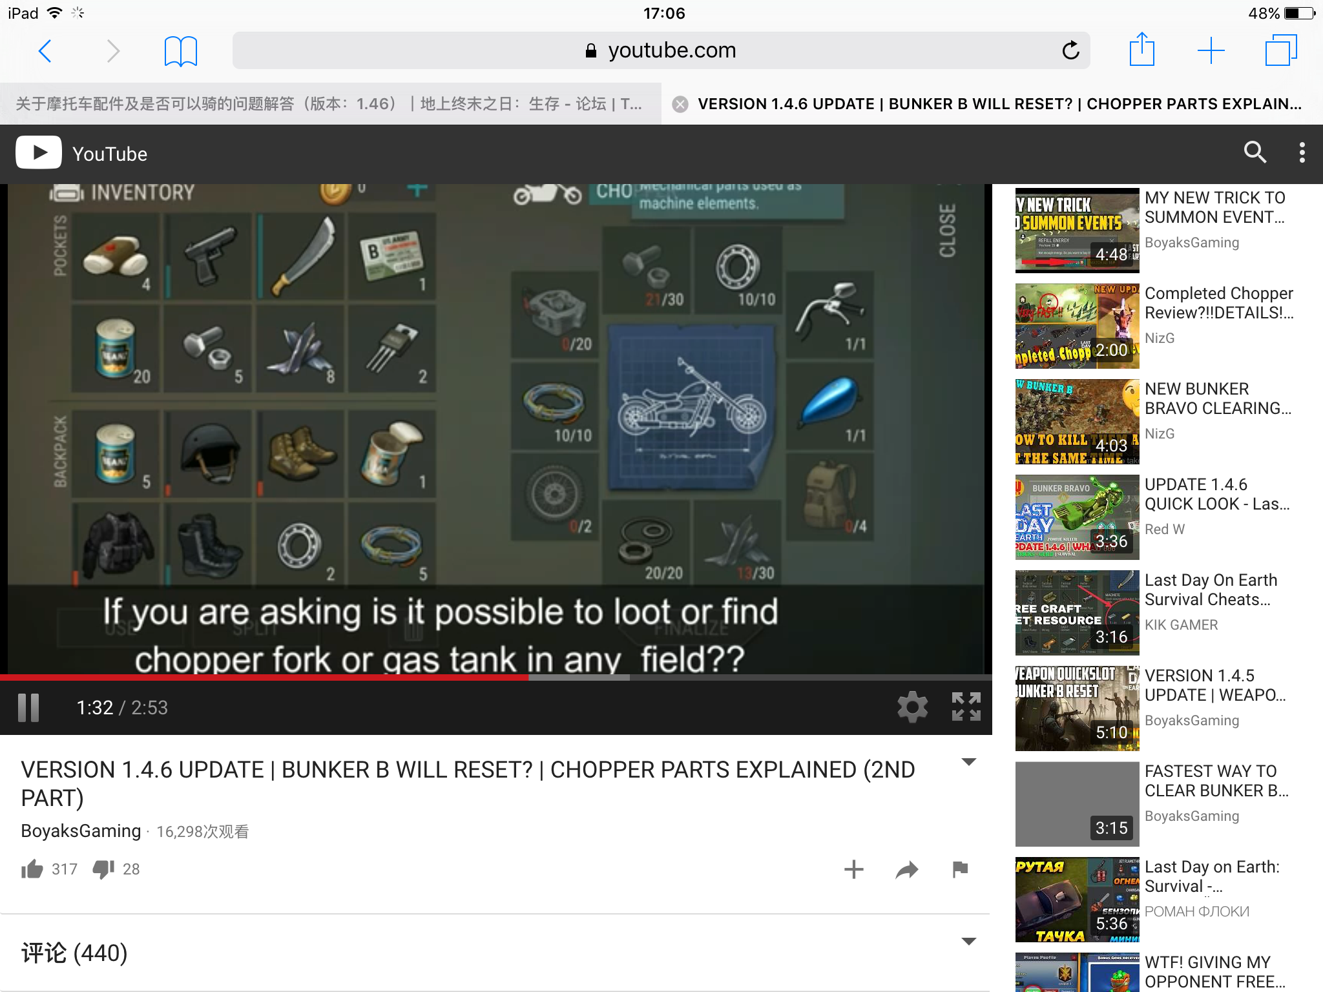The width and height of the screenshot is (1323, 992).
Task: Enter fullscreen video mode
Action: click(966, 707)
